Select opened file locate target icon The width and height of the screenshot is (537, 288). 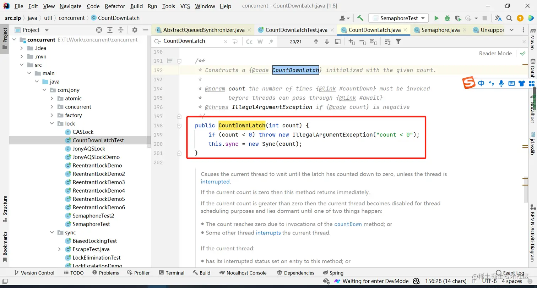[x=99, y=30]
